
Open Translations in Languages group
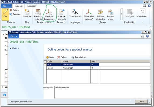click(x=75, y=13)
